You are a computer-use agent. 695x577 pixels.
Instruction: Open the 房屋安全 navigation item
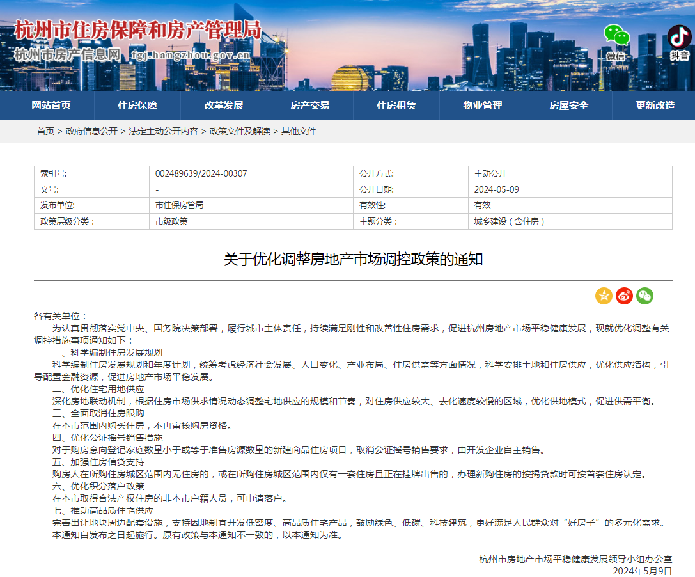tap(569, 106)
